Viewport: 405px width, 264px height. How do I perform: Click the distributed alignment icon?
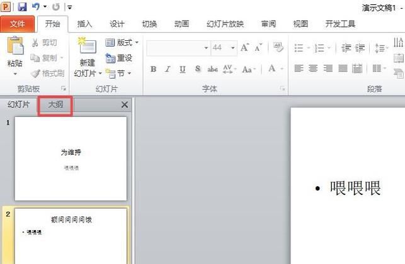[357, 69]
